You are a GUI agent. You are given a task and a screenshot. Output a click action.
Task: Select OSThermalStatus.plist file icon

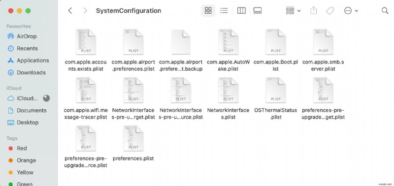coord(276,90)
